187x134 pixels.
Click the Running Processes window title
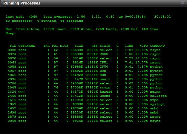pyautogui.click(x=22, y=3)
